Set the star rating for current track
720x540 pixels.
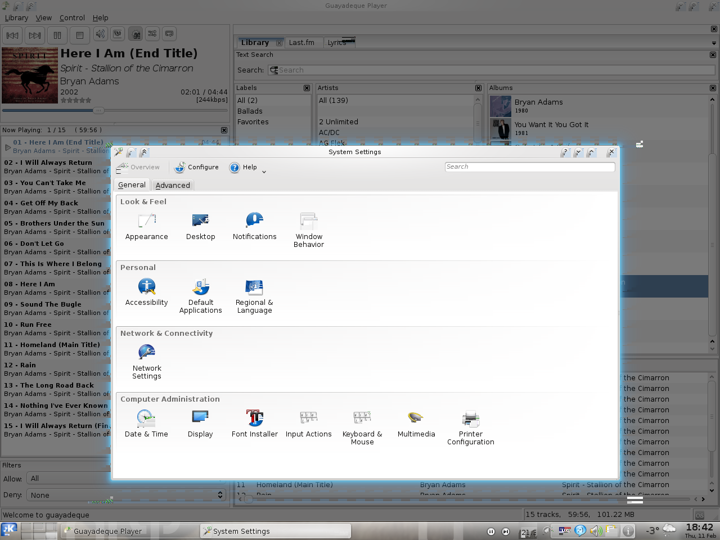(x=76, y=100)
